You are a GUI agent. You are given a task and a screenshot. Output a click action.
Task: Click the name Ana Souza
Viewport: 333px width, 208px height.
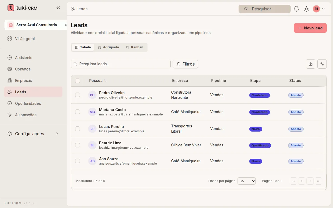pos(109,159)
